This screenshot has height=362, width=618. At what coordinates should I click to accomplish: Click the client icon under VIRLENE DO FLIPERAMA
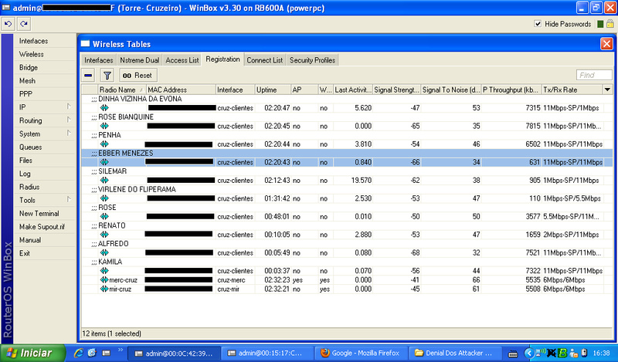coord(104,198)
